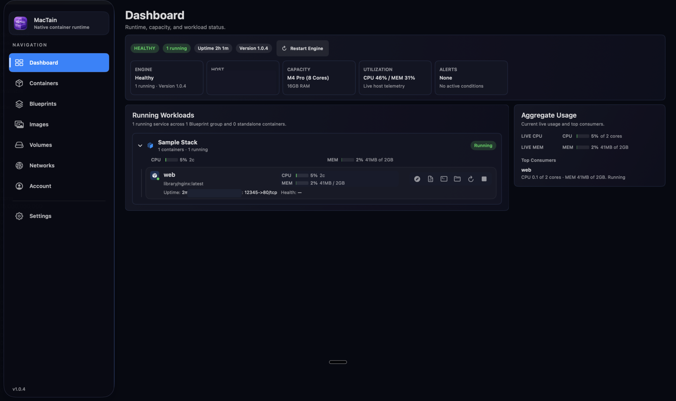
Task: Click 'v1.0.4' at sidebar bottom
Action: tap(19, 389)
